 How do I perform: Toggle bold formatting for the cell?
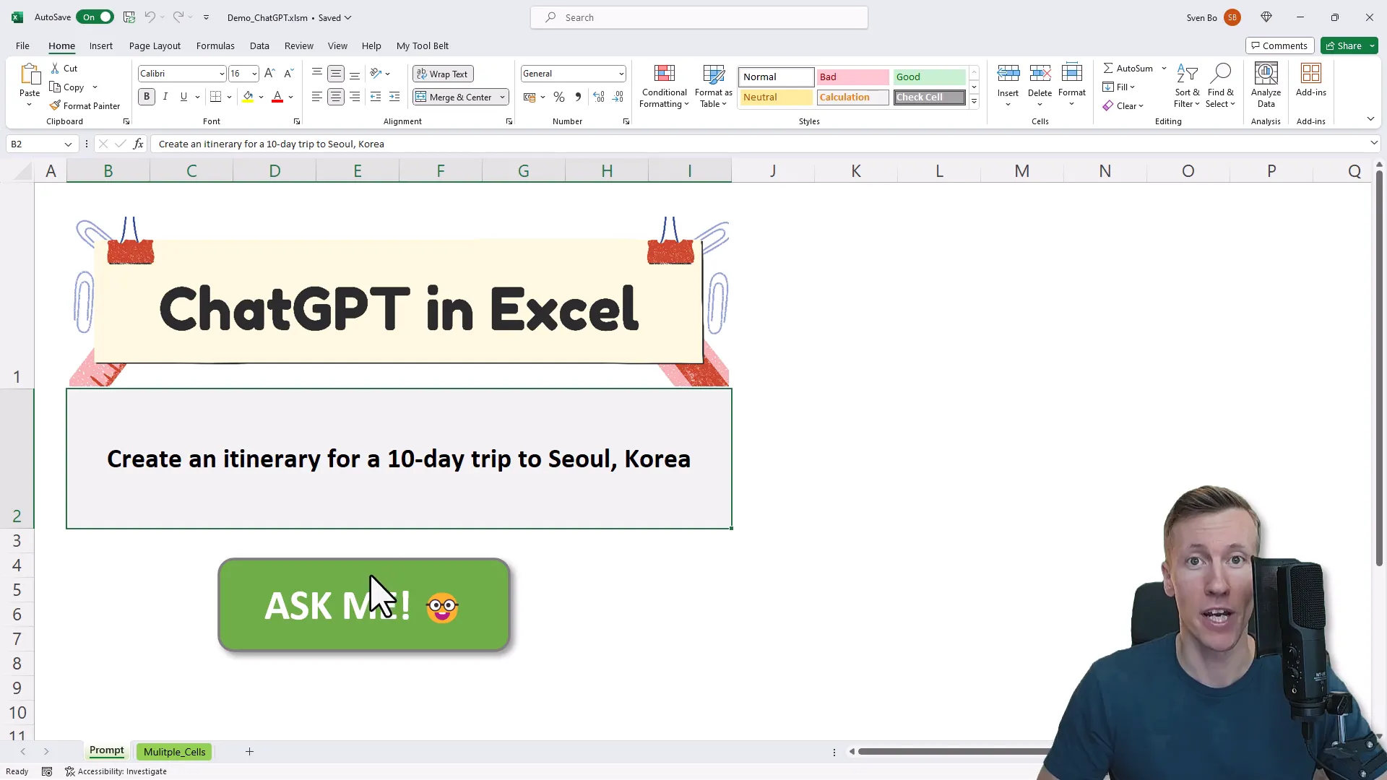coord(146,96)
